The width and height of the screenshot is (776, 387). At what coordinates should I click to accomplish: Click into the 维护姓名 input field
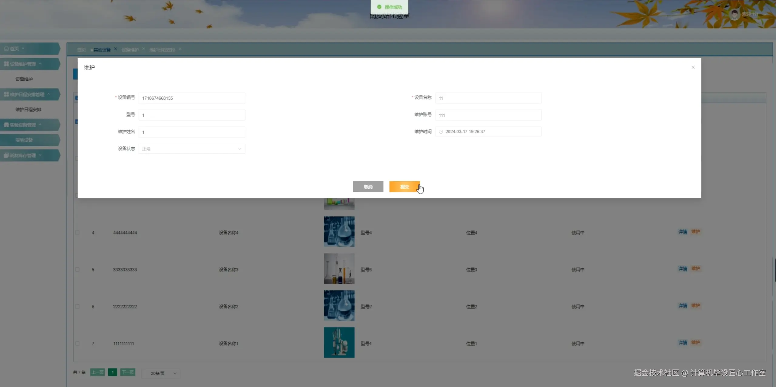192,132
